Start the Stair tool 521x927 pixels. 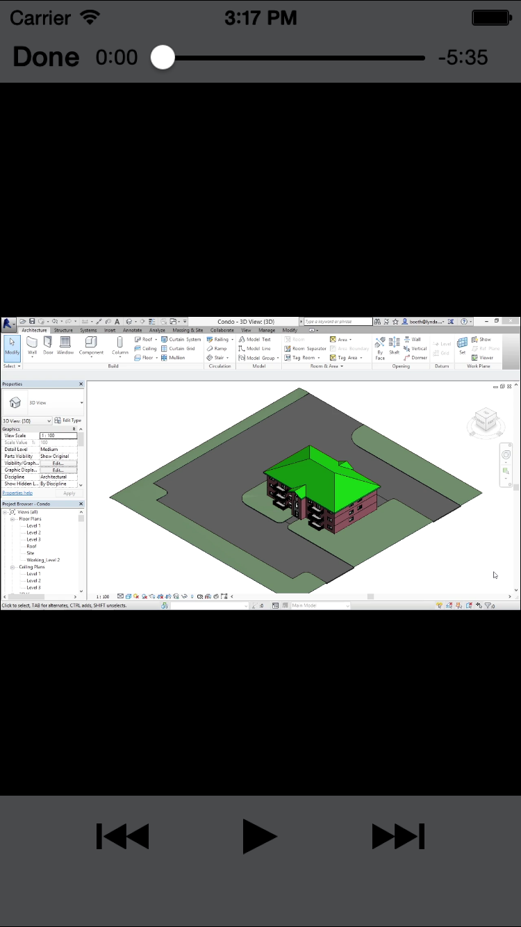(217, 357)
